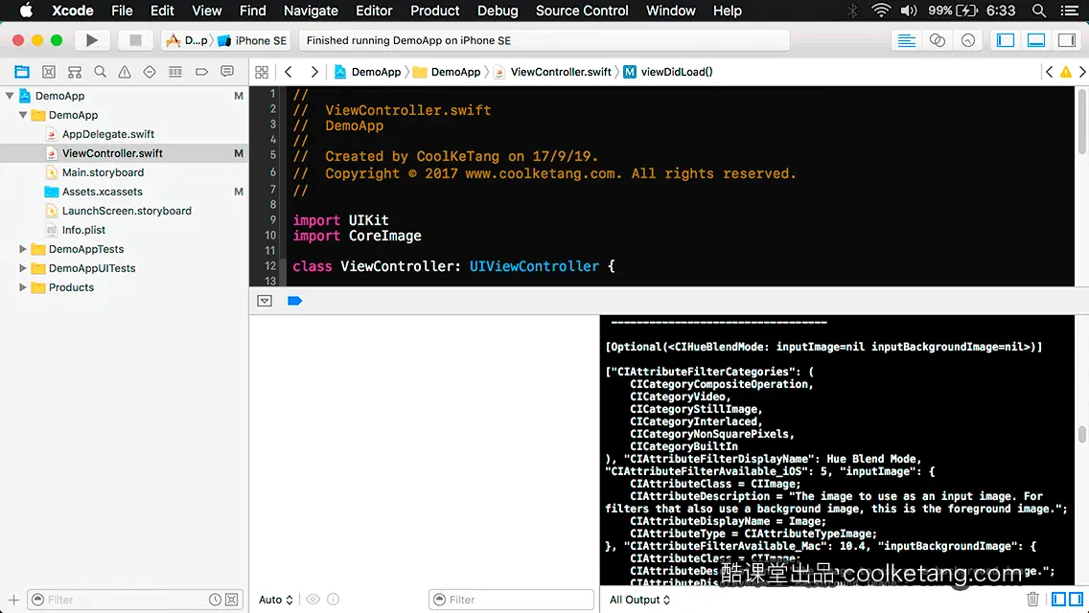This screenshot has height=613, width=1089.
Task: Toggle the Utilities panel visibility
Action: point(1067,40)
